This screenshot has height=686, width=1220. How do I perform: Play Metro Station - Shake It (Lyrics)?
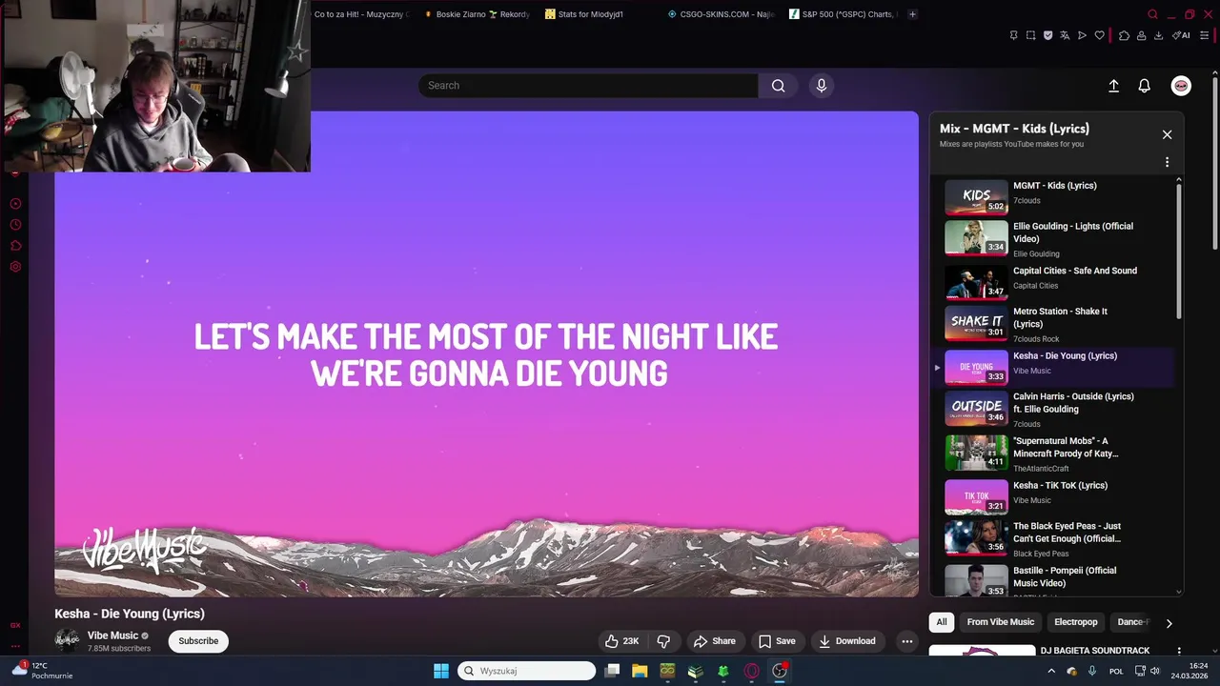pos(1060,317)
